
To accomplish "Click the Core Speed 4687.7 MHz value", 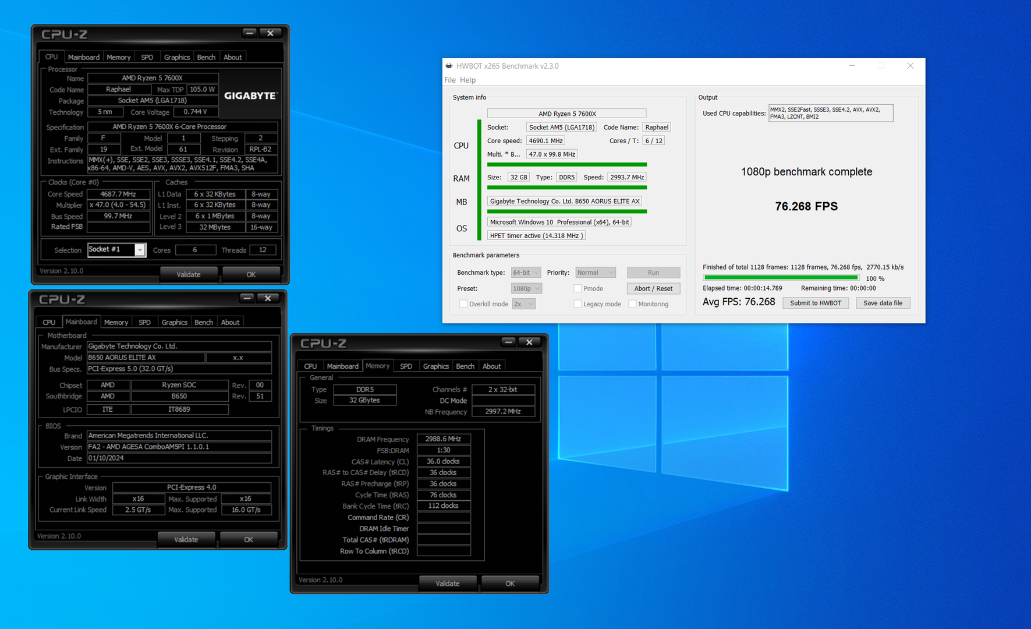I will tap(118, 194).
